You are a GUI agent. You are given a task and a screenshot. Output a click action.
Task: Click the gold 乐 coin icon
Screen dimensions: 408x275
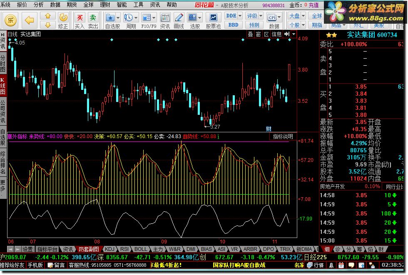11,20
